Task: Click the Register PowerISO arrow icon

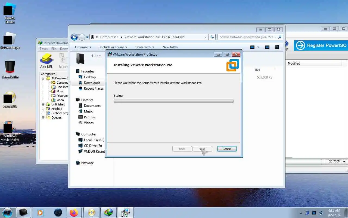Action: click(300, 46)
